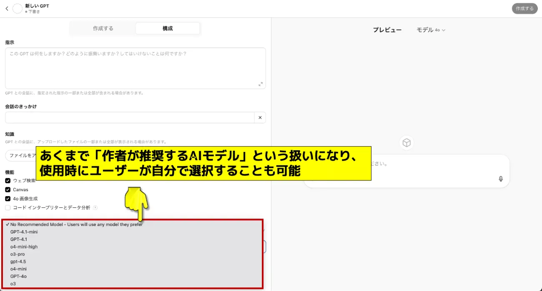Enable コード インタープリターとデータ分析 checkbox

pos(8,208)
